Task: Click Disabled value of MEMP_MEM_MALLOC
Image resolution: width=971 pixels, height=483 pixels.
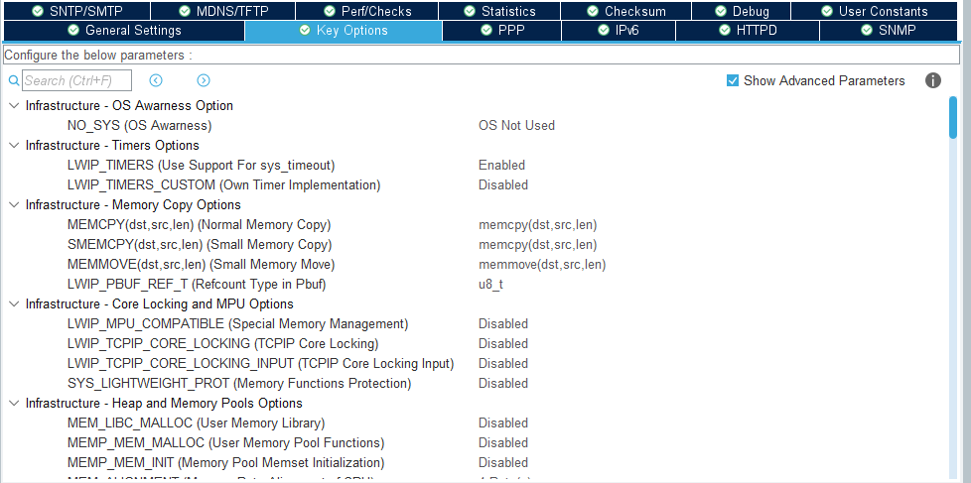Action: point(502,442)
